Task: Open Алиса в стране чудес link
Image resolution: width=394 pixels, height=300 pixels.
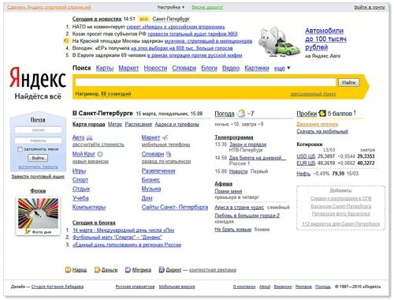Action: 240,208
